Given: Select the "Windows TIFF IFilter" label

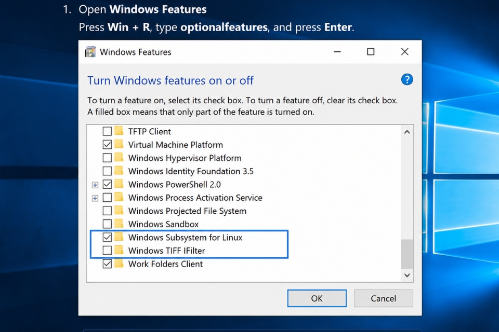Looking at the screenshot, I should pyautogui.click(x=167, y=251).
